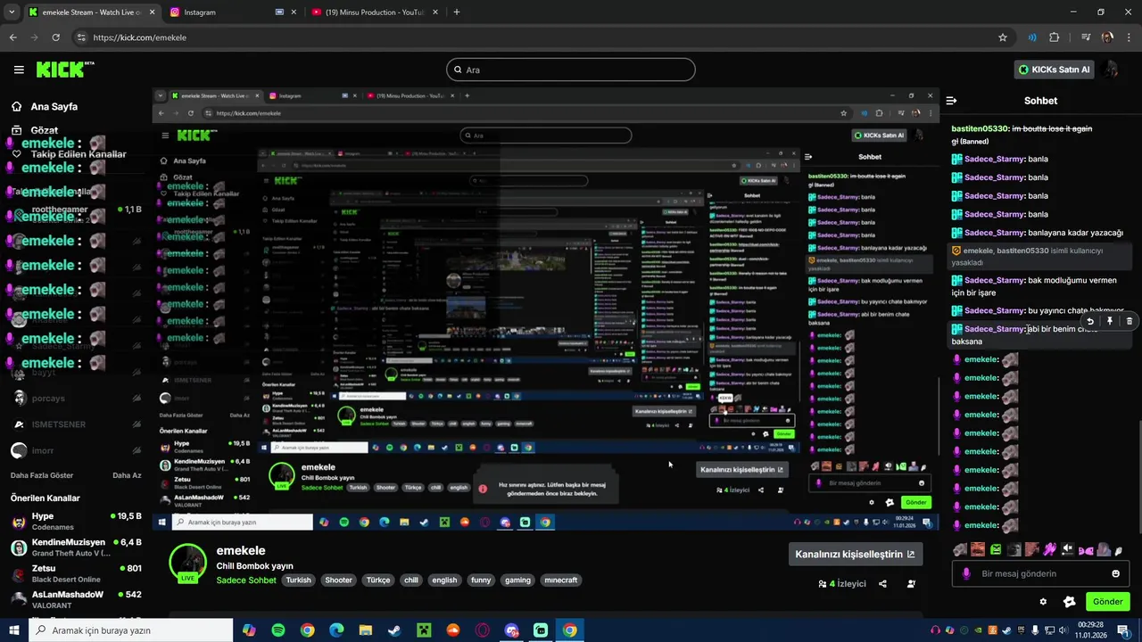Open Discord from the taskbar
Image resolution: width=1142 pixels, height=642 pixels.
511,630
